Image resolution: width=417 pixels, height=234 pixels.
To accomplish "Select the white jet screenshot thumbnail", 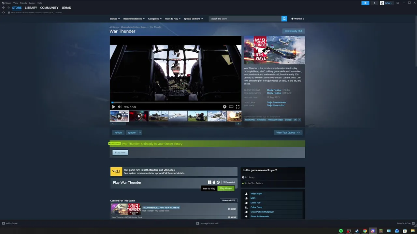I will point(178,116).
